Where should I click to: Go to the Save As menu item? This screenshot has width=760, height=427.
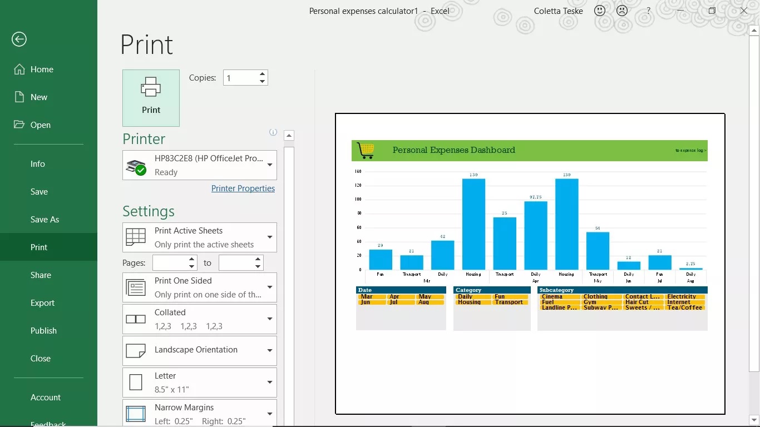(x=45, y=220)
